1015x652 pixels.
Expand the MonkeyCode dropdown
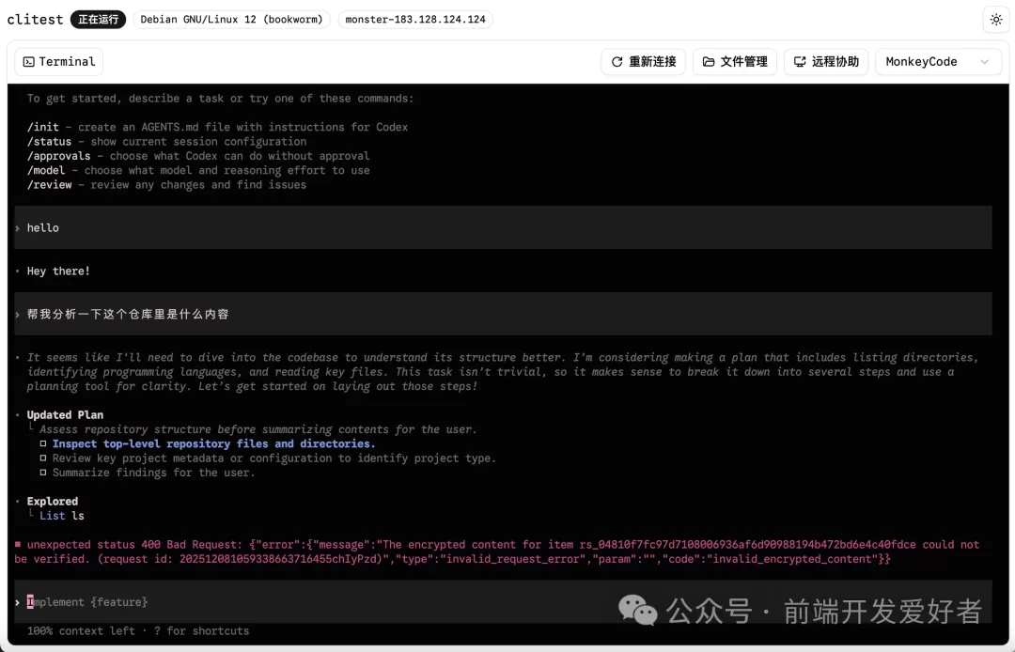938,61
